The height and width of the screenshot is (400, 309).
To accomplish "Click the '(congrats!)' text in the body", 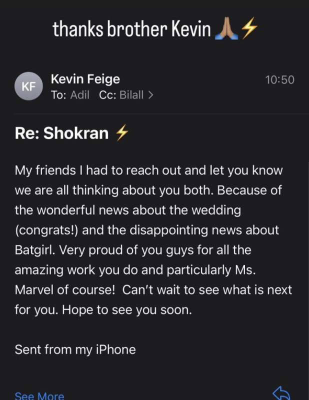I will click(x=46, y=230).
